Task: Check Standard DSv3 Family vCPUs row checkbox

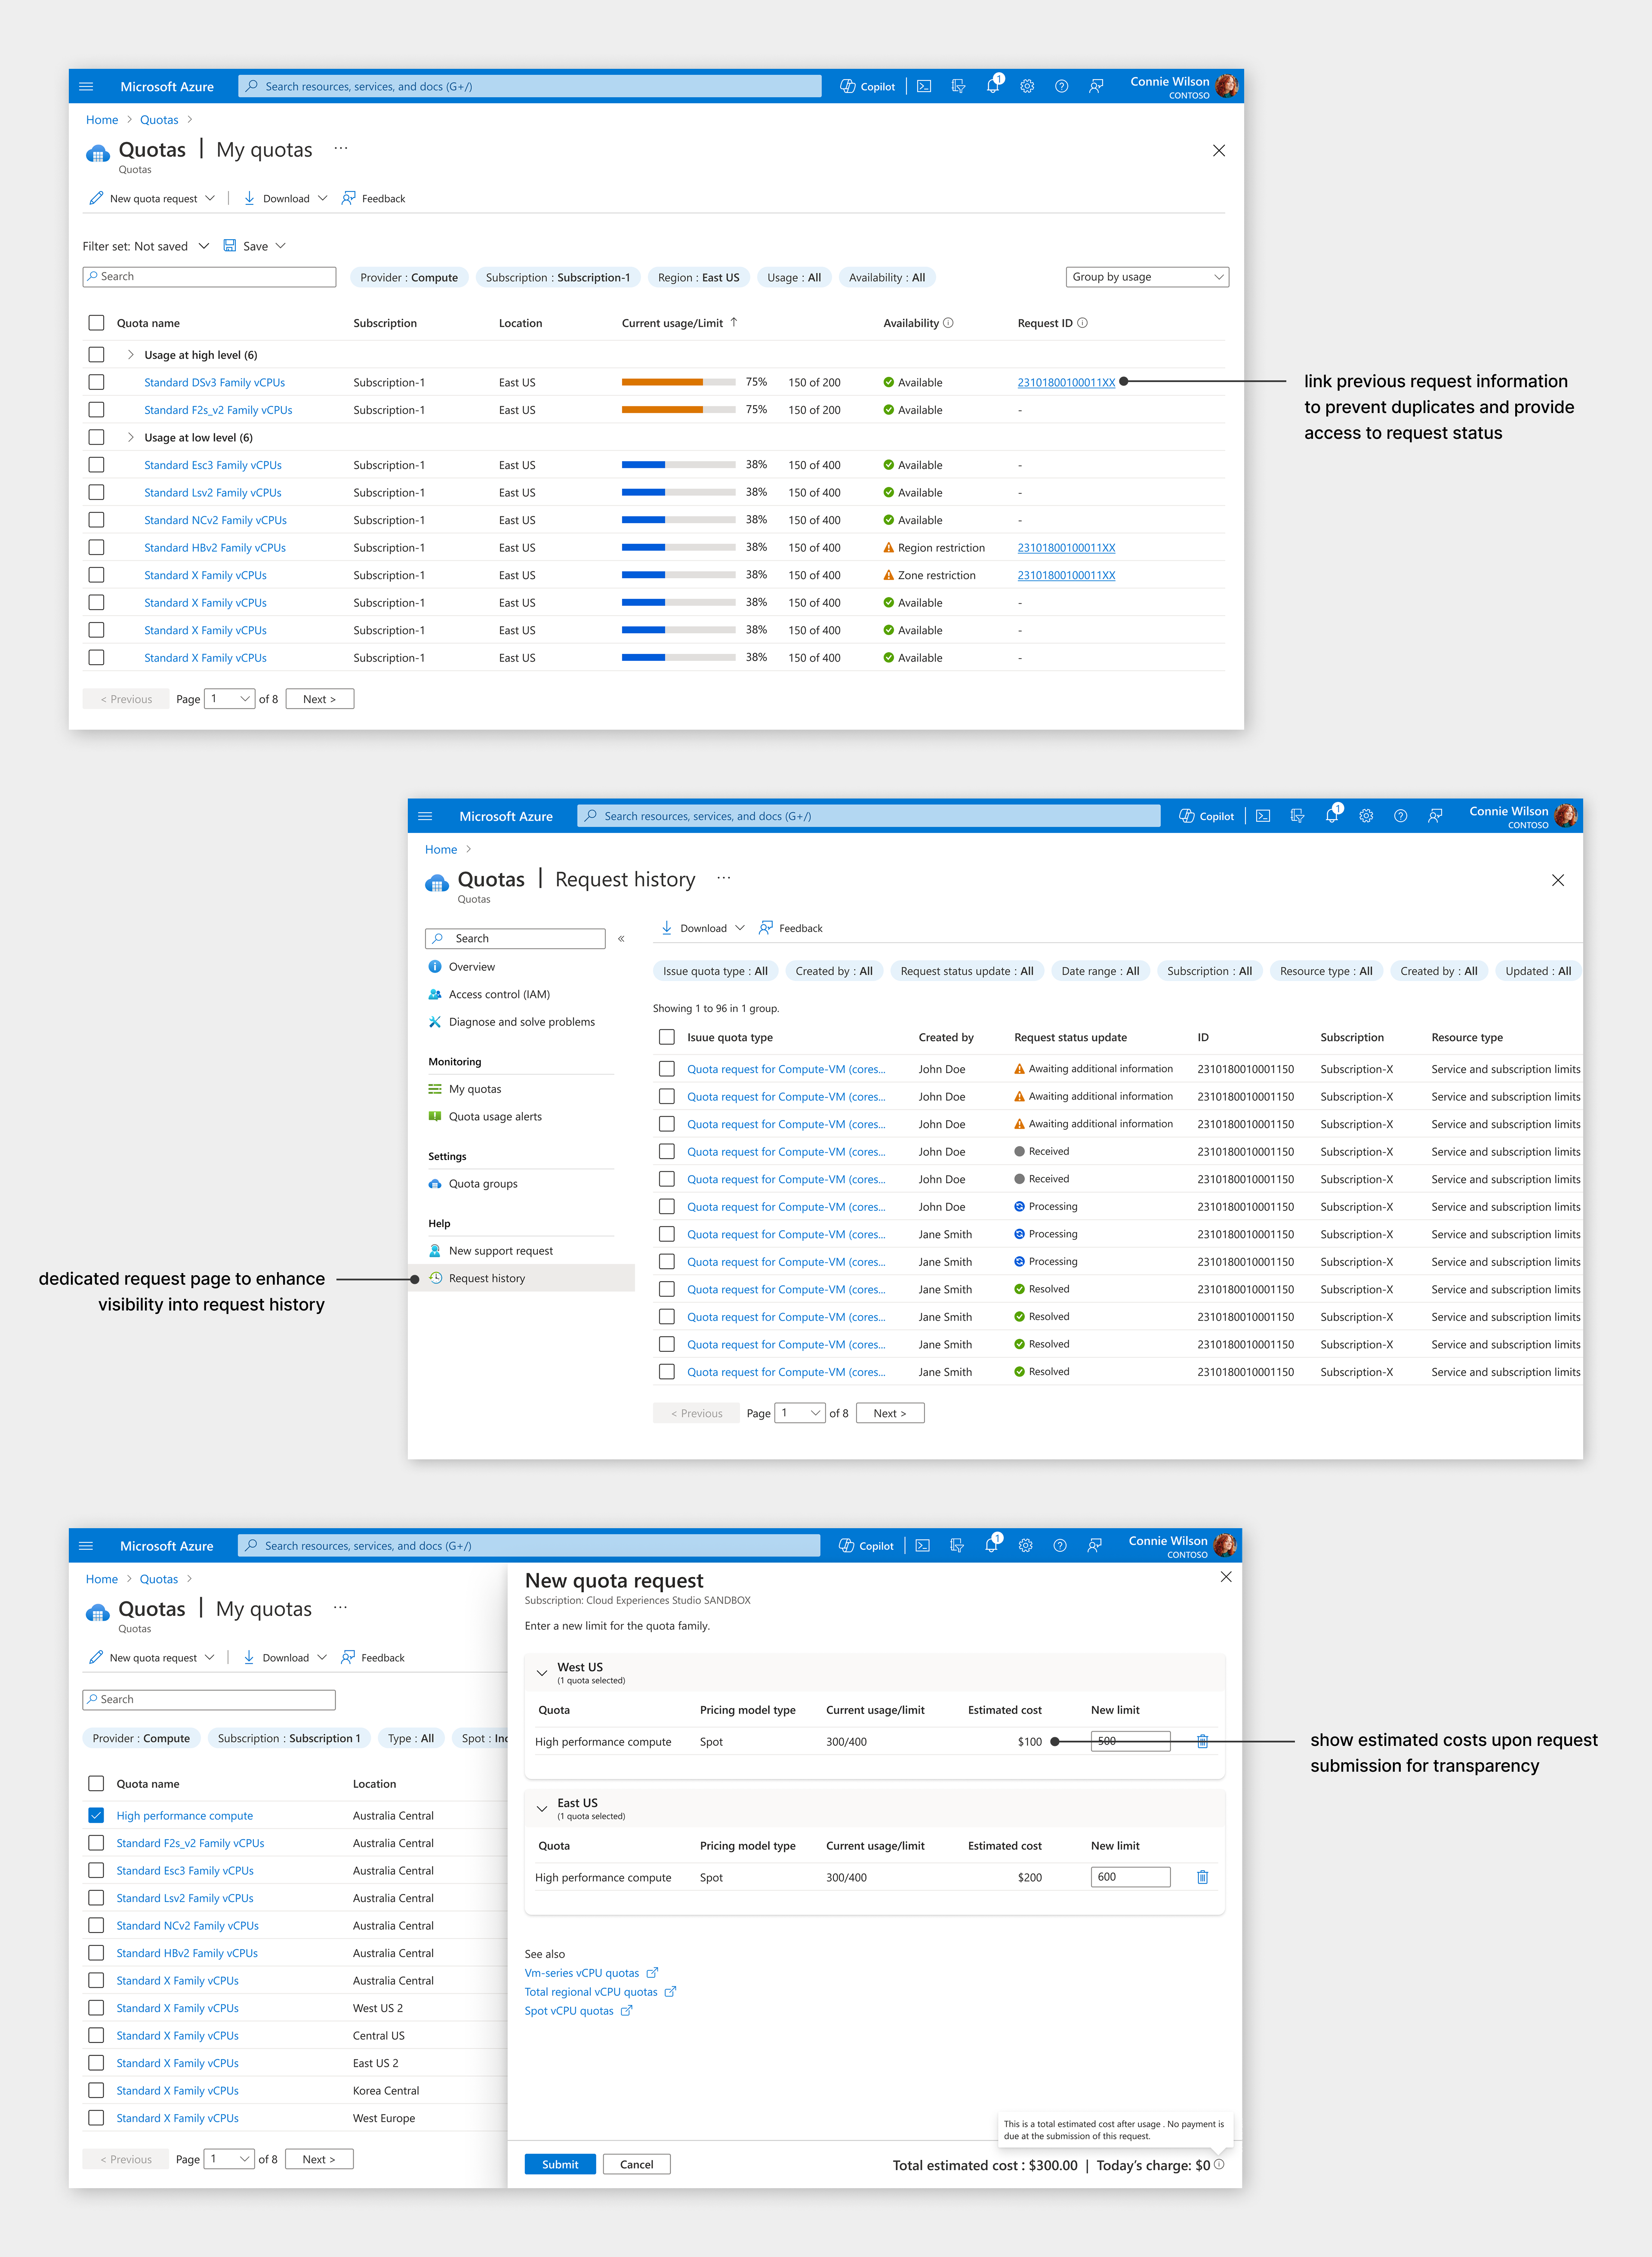Action: coord(96,382)
